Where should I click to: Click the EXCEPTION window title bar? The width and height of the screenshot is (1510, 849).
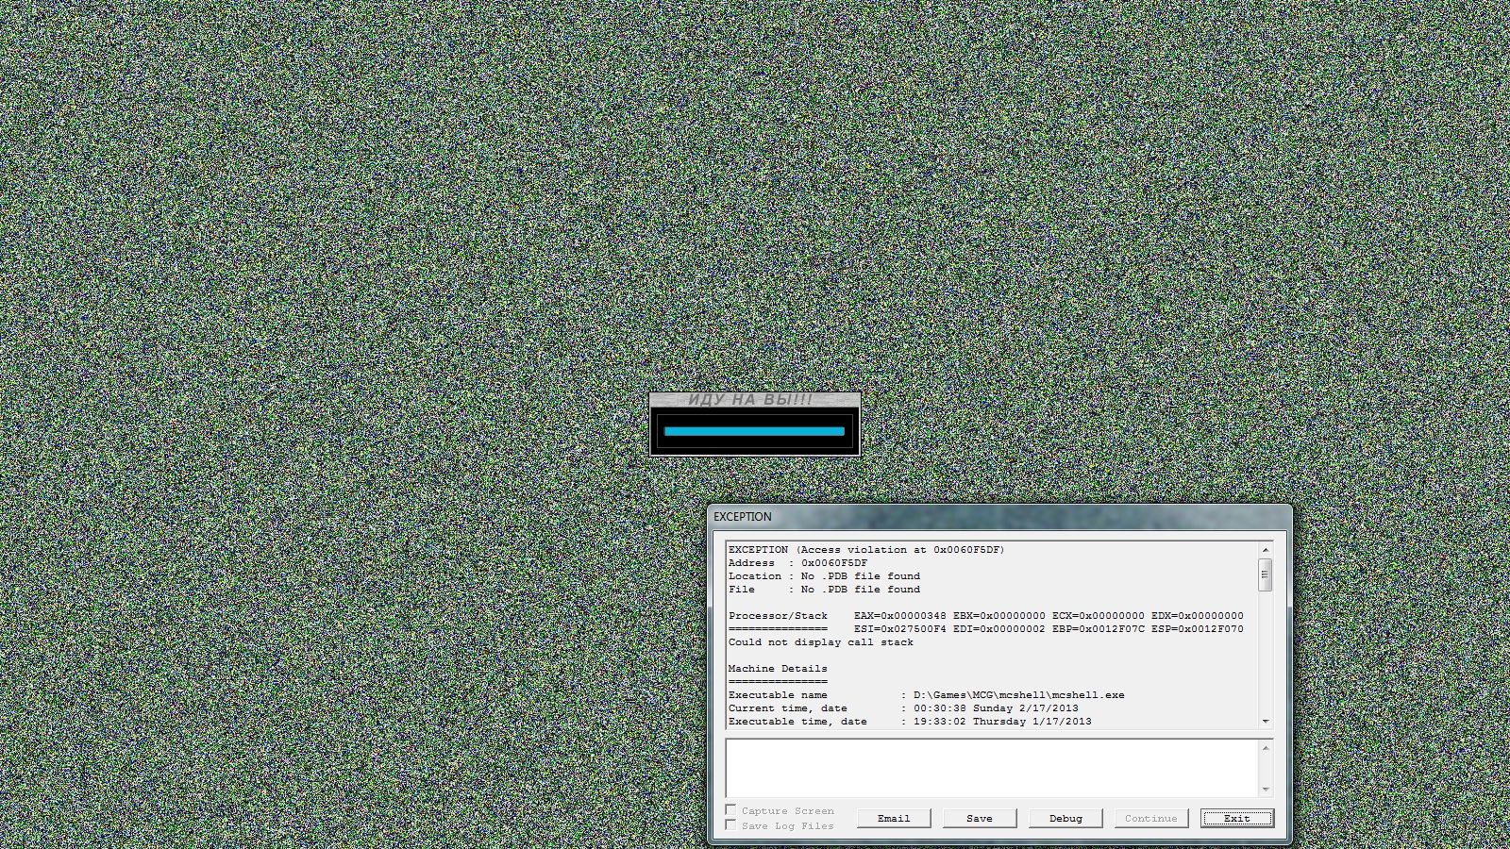pyautogui.click(x=999, y=517)
